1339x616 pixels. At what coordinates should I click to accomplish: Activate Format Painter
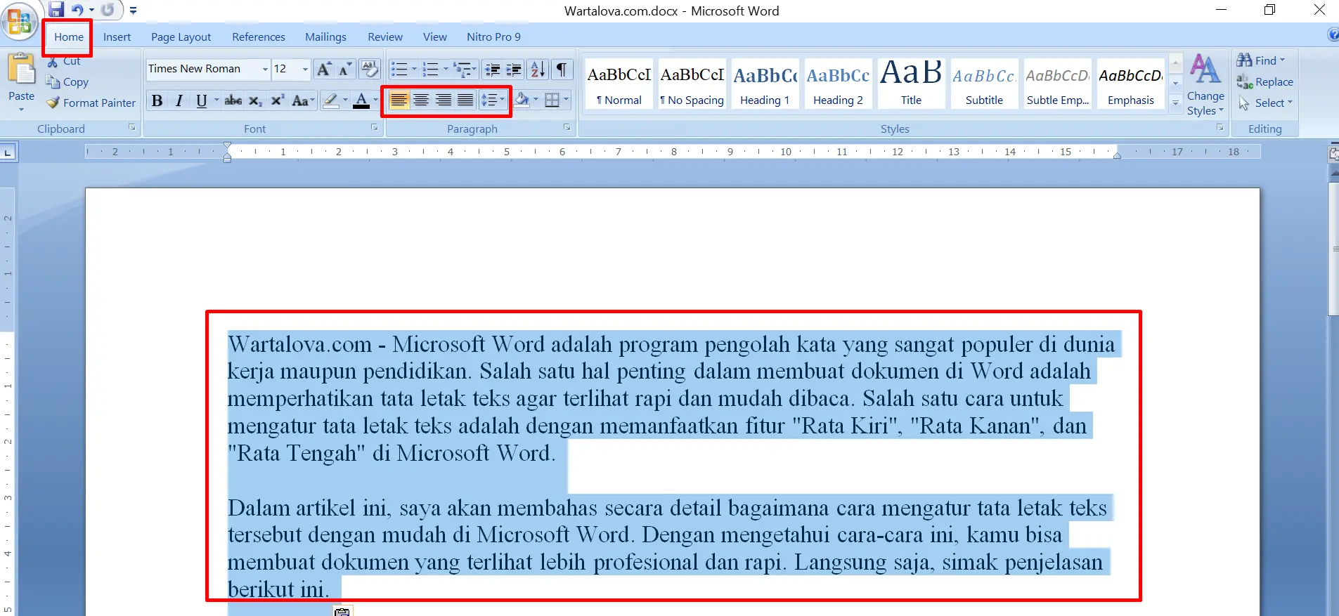click(x=91, y=103)
